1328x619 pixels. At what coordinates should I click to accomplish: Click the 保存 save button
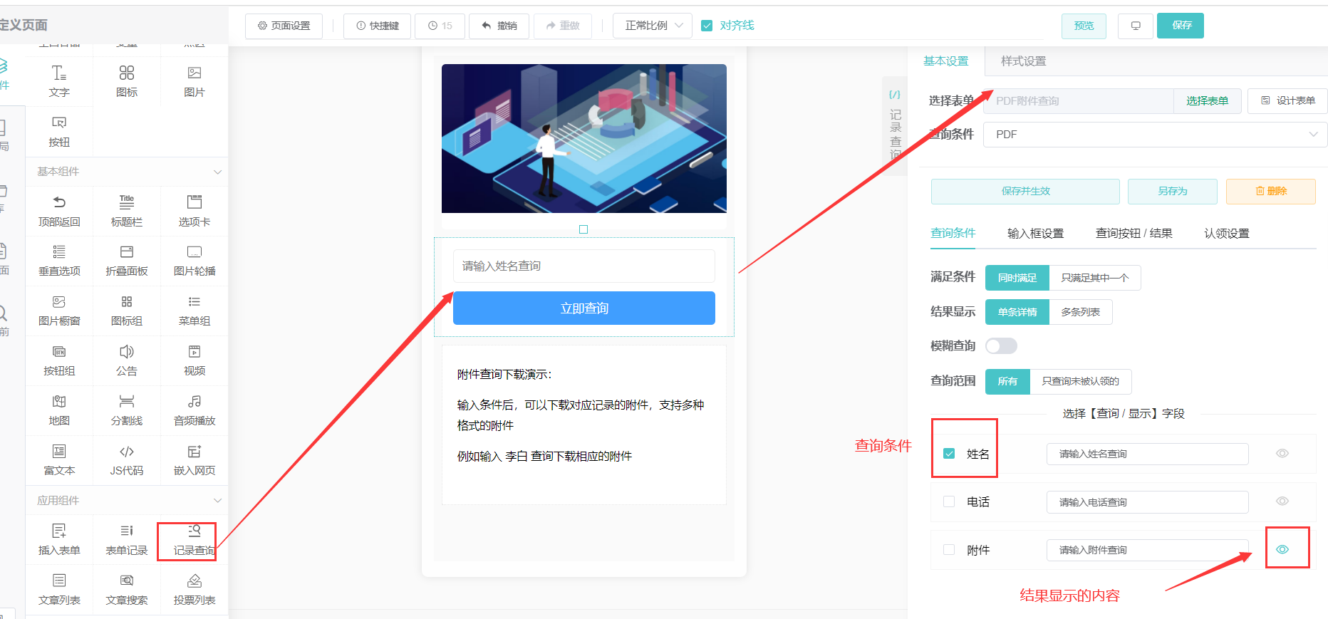coord(1181,26)
